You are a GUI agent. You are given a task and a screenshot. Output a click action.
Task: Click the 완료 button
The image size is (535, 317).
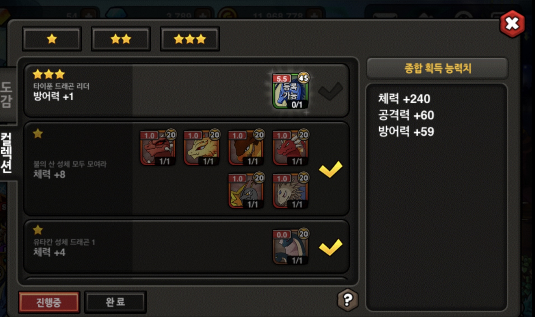pos(115,302)
